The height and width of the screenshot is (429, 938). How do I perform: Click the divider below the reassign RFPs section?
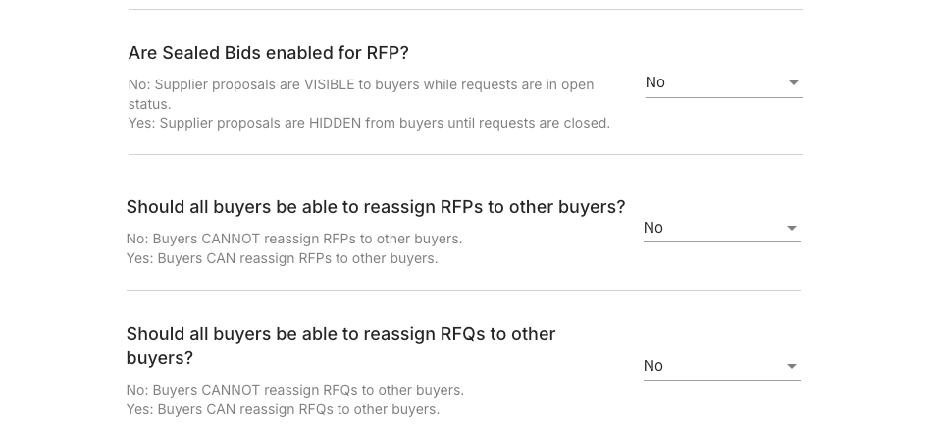point(463,291)
